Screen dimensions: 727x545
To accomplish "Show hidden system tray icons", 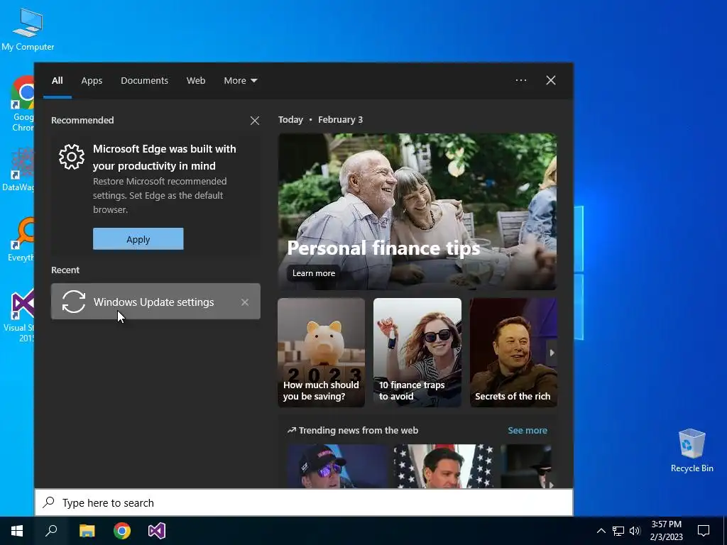I will (x=601, y=531).
